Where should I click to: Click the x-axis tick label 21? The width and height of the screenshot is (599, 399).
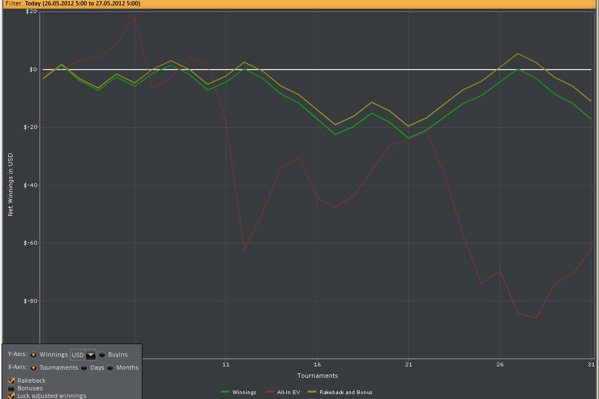408,365
